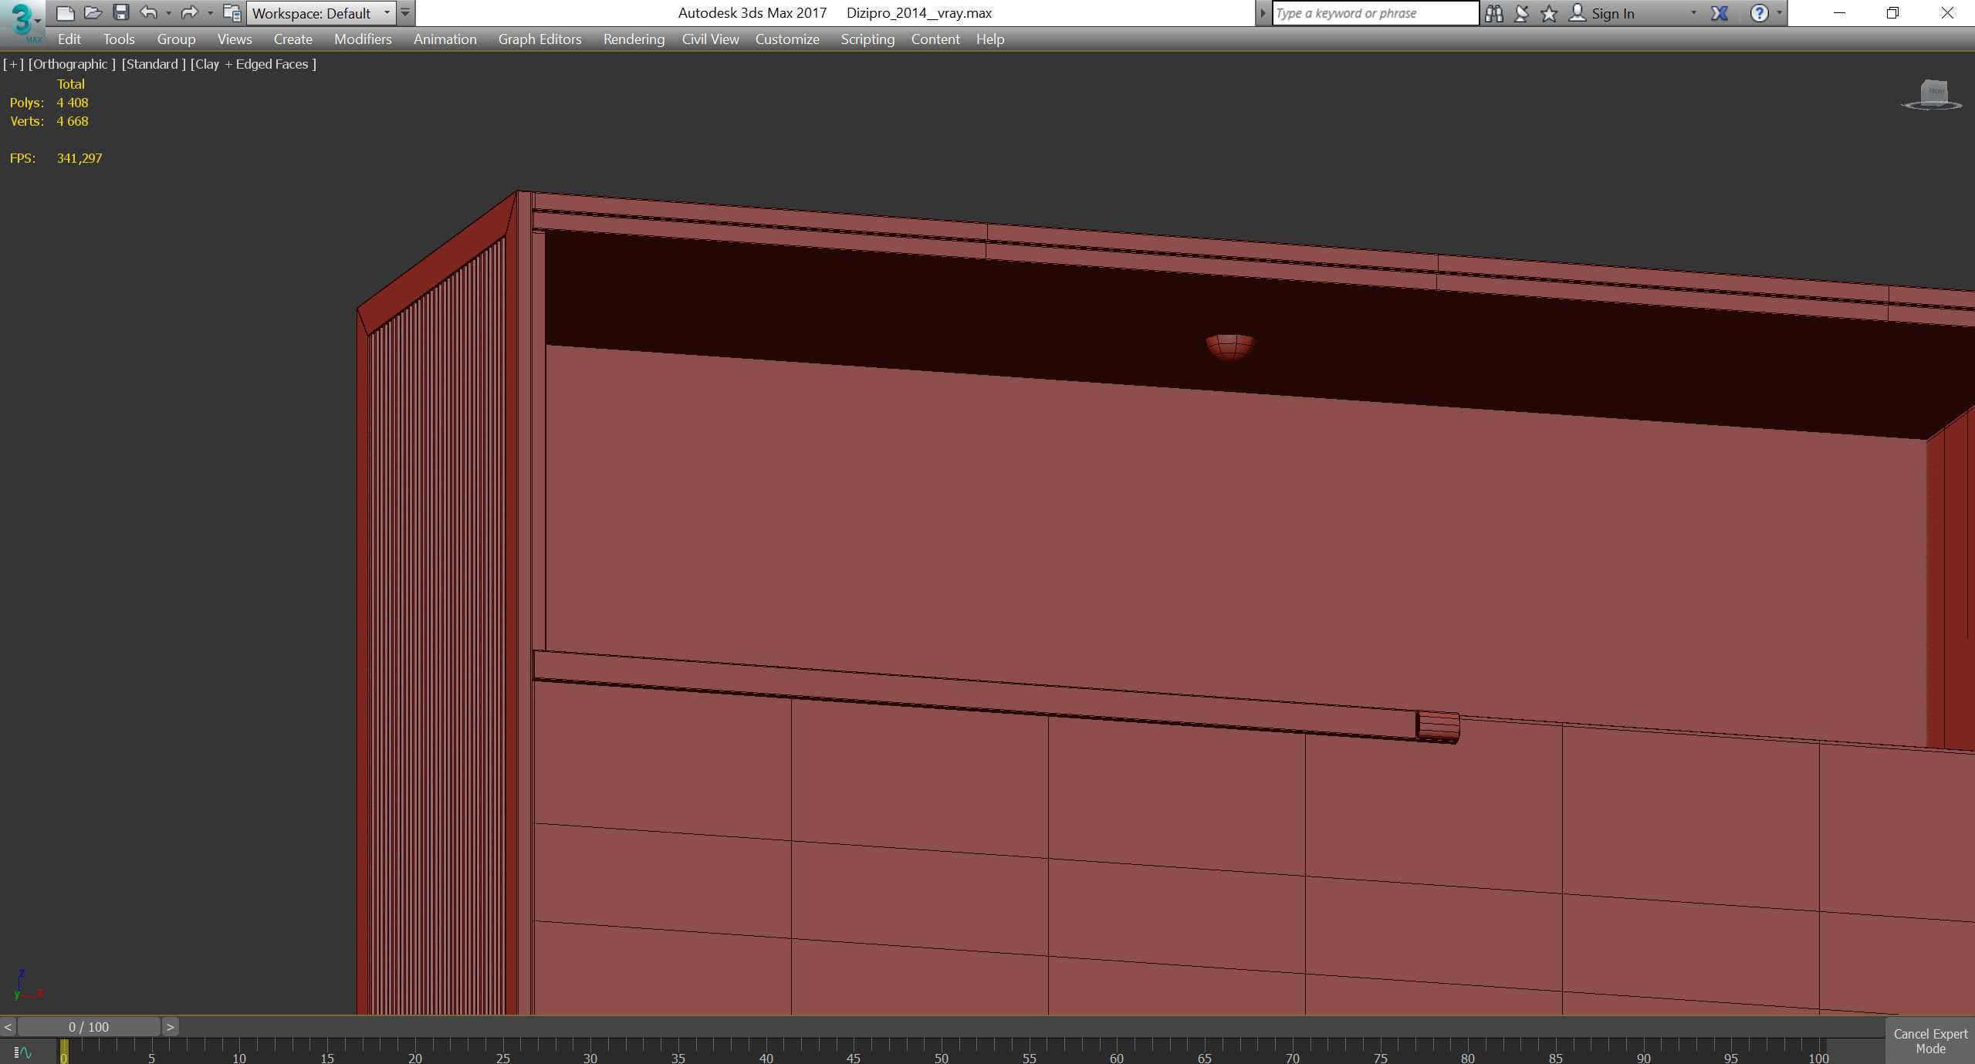This screenshot has height=1064, width=1975.
Task: Click the 0 / 100 time slider
Action: coord(89,1027)
